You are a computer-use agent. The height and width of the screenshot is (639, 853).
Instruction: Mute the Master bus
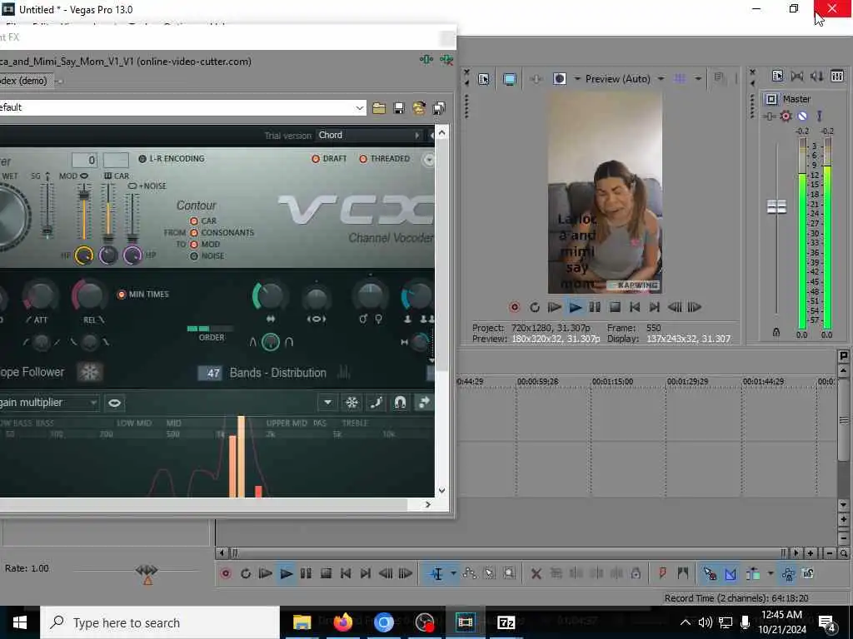tap(802, 116)
